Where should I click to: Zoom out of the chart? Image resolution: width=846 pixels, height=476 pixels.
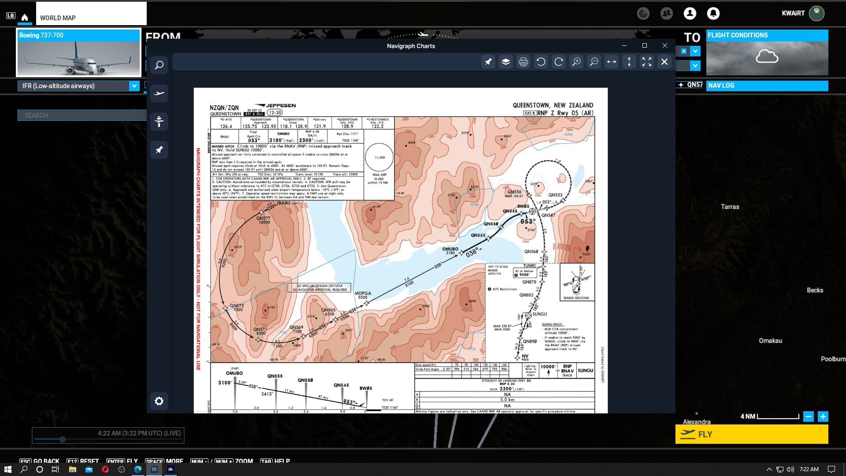(x=594, y=62)
